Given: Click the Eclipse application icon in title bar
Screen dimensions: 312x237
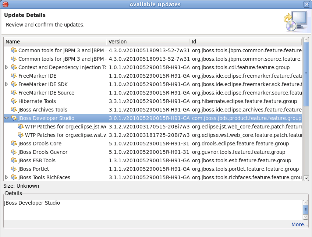Looking at the screenshot, I should 6,4.
